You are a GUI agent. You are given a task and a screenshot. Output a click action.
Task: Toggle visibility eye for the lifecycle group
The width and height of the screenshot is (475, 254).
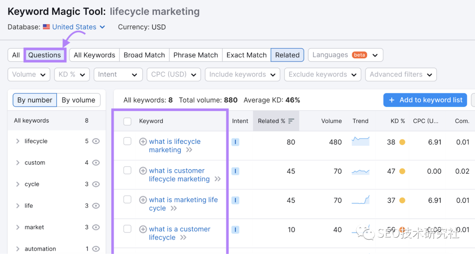pyautogui.click(x=96, y=141)
